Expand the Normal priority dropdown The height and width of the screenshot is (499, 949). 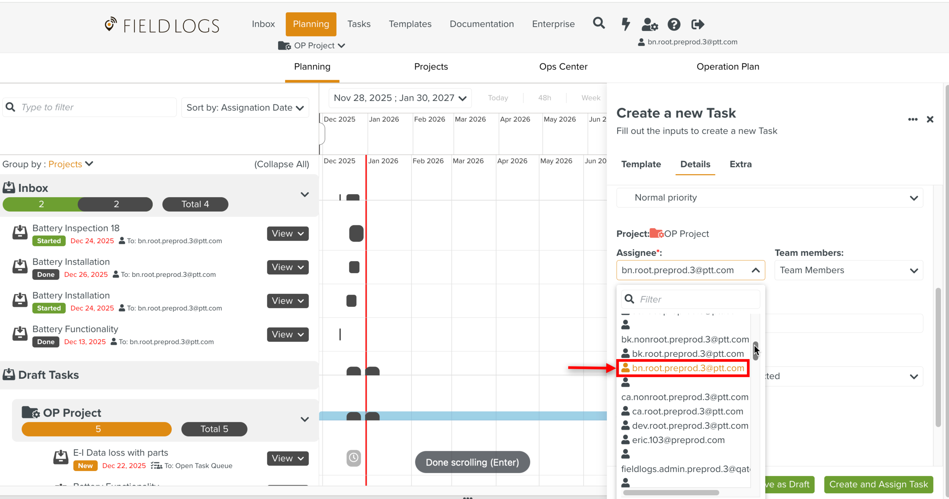coord(770,198)
